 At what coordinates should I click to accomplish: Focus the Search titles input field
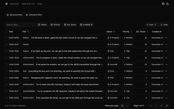[x=20, y=25]
